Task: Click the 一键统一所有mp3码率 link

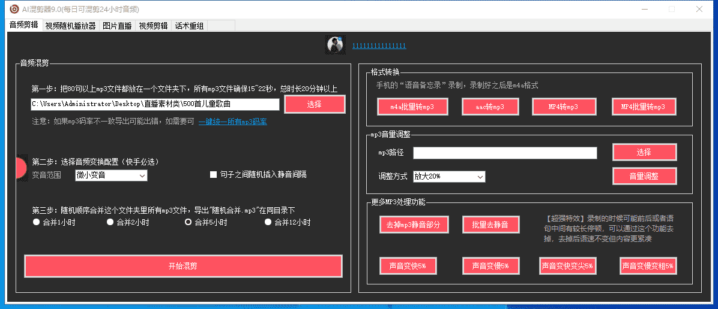Action: (x=232, y=122)
